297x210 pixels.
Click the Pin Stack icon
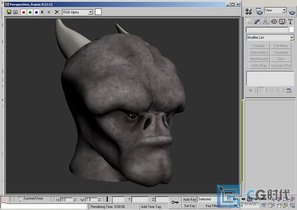point(250,91)
